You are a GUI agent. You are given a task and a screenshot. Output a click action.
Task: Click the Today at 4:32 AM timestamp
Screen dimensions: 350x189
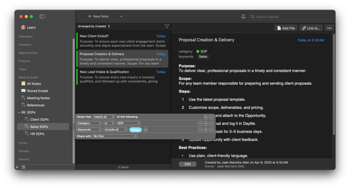(310, 40)
